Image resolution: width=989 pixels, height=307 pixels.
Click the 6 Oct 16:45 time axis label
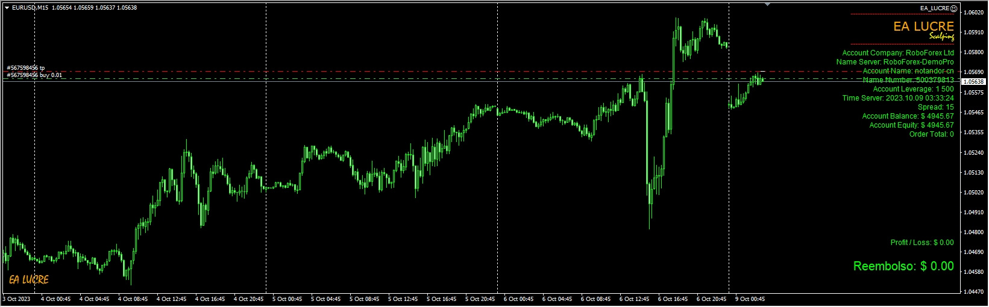click(x=673, y=299)
